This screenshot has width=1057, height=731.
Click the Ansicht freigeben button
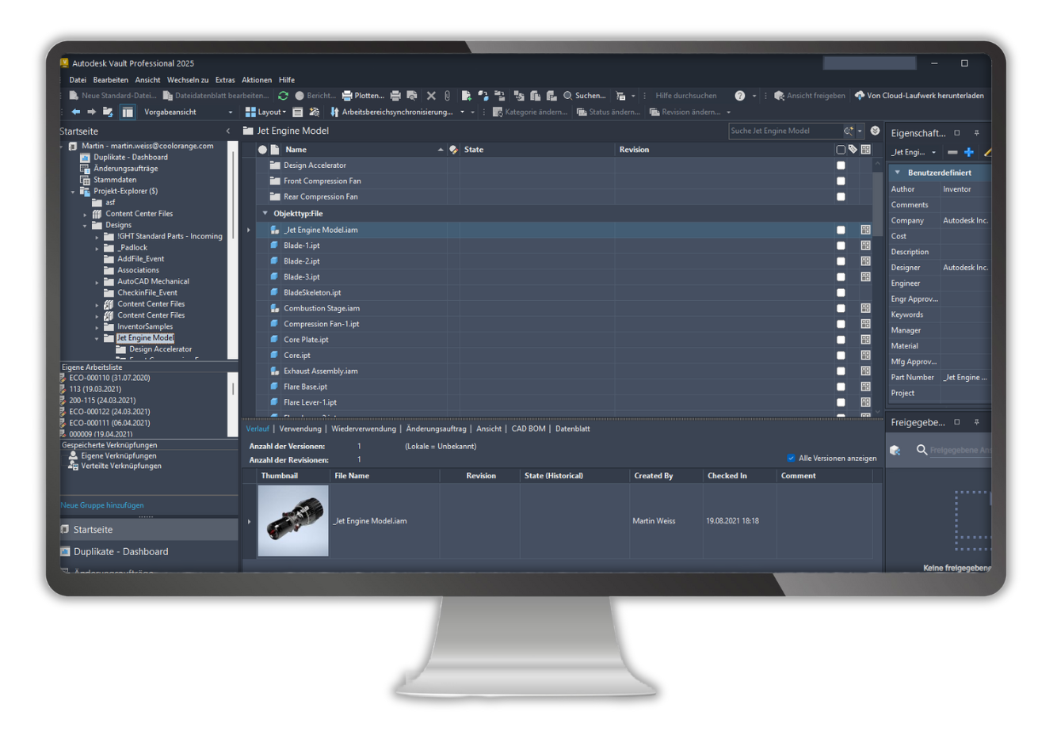coord(810,96)
